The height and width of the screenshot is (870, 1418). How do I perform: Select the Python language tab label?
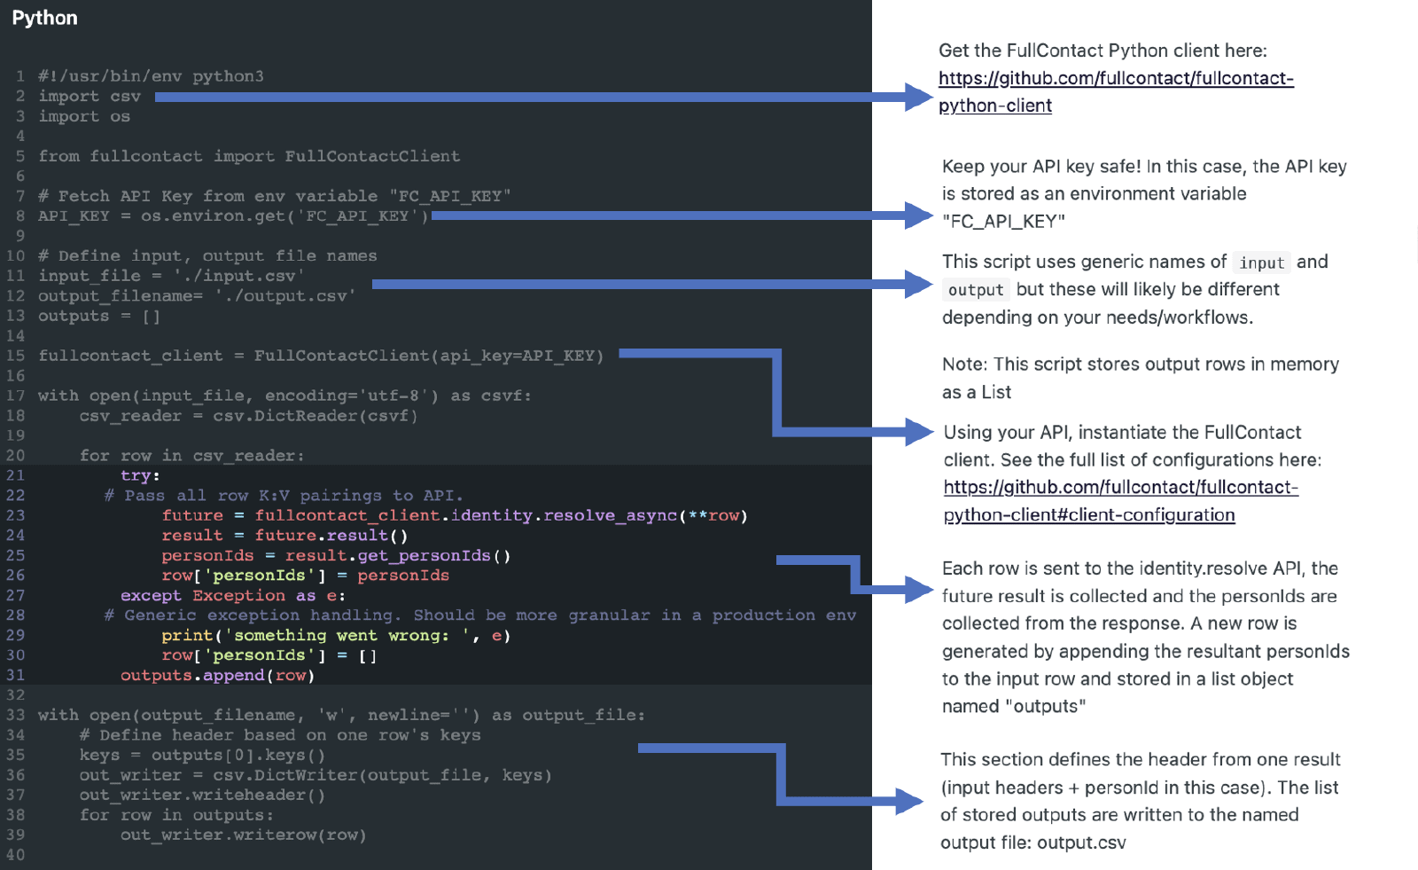point(45,19)
